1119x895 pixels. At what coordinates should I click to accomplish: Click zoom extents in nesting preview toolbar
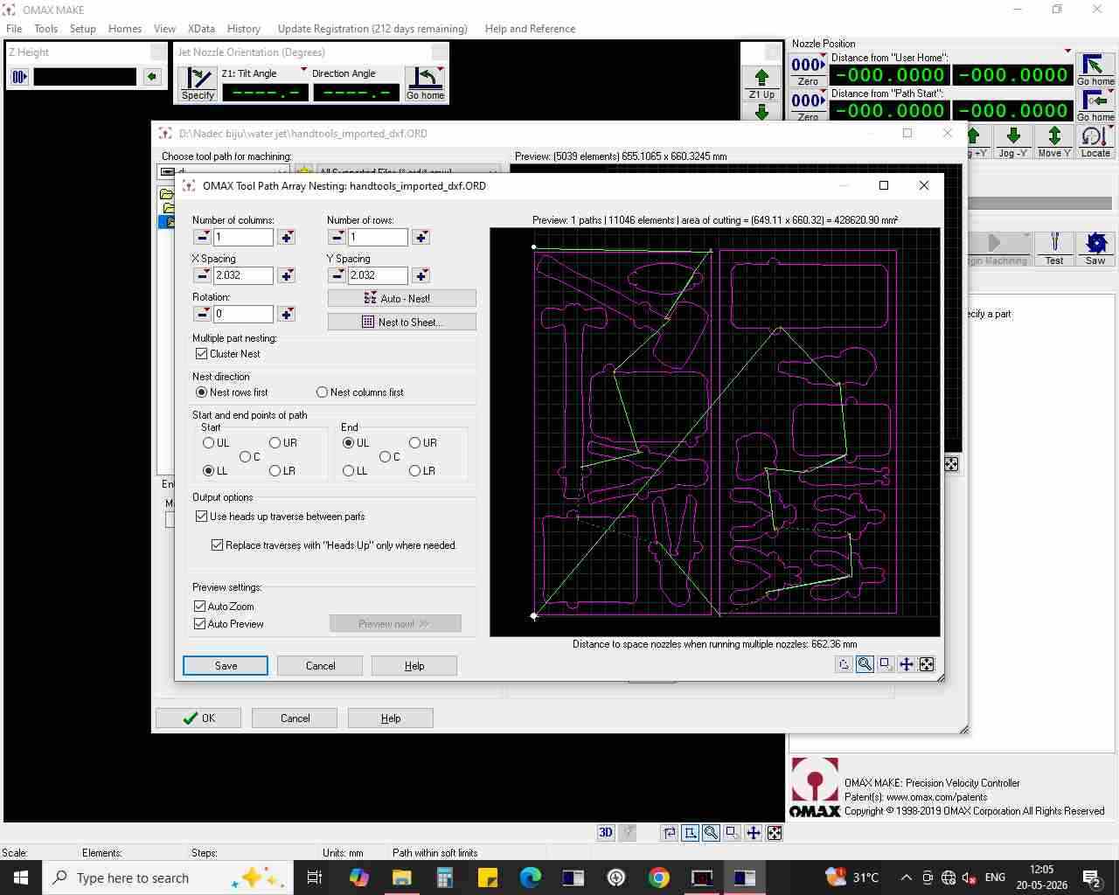point(927,664)
